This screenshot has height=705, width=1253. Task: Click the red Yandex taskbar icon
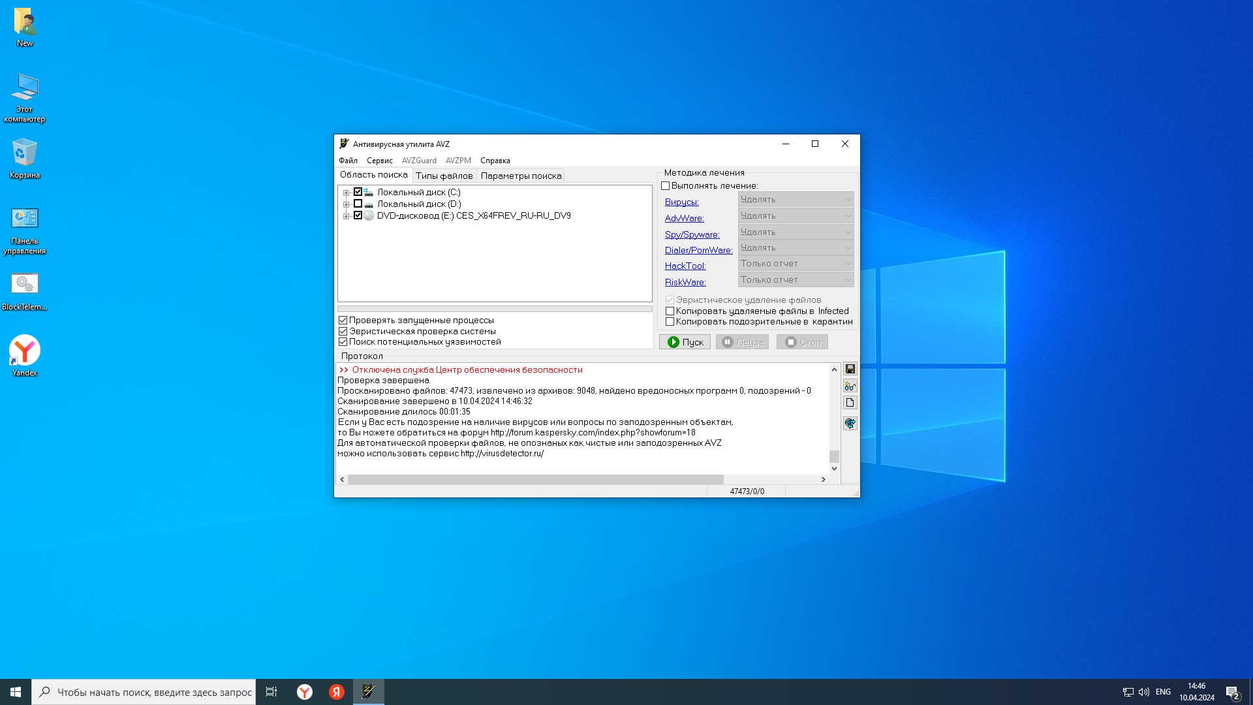[336, 692]
